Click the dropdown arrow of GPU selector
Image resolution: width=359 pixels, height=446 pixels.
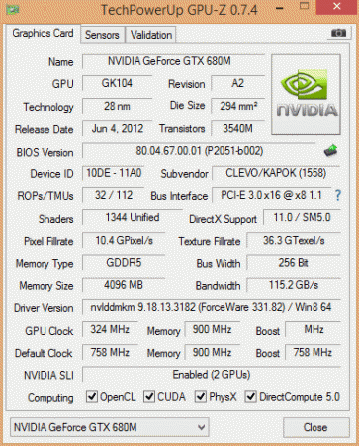pyautogui.click(x=201, y=427)
